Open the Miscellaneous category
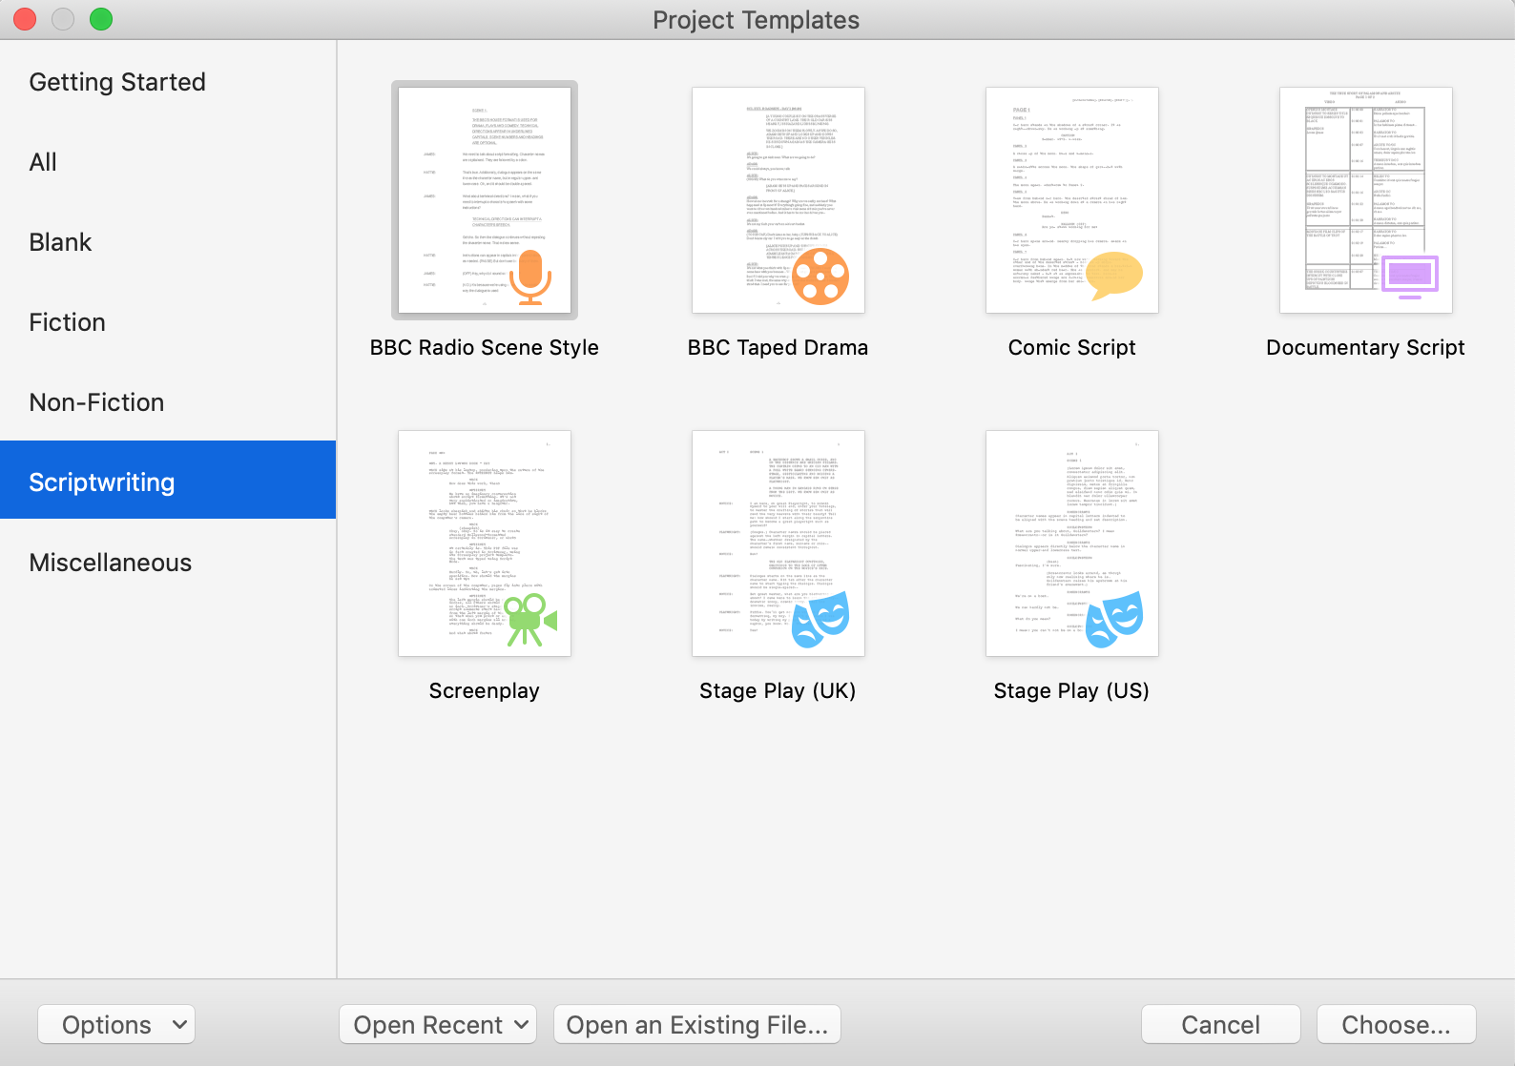The image size is (1515, 1066). (x=168, y=563)
